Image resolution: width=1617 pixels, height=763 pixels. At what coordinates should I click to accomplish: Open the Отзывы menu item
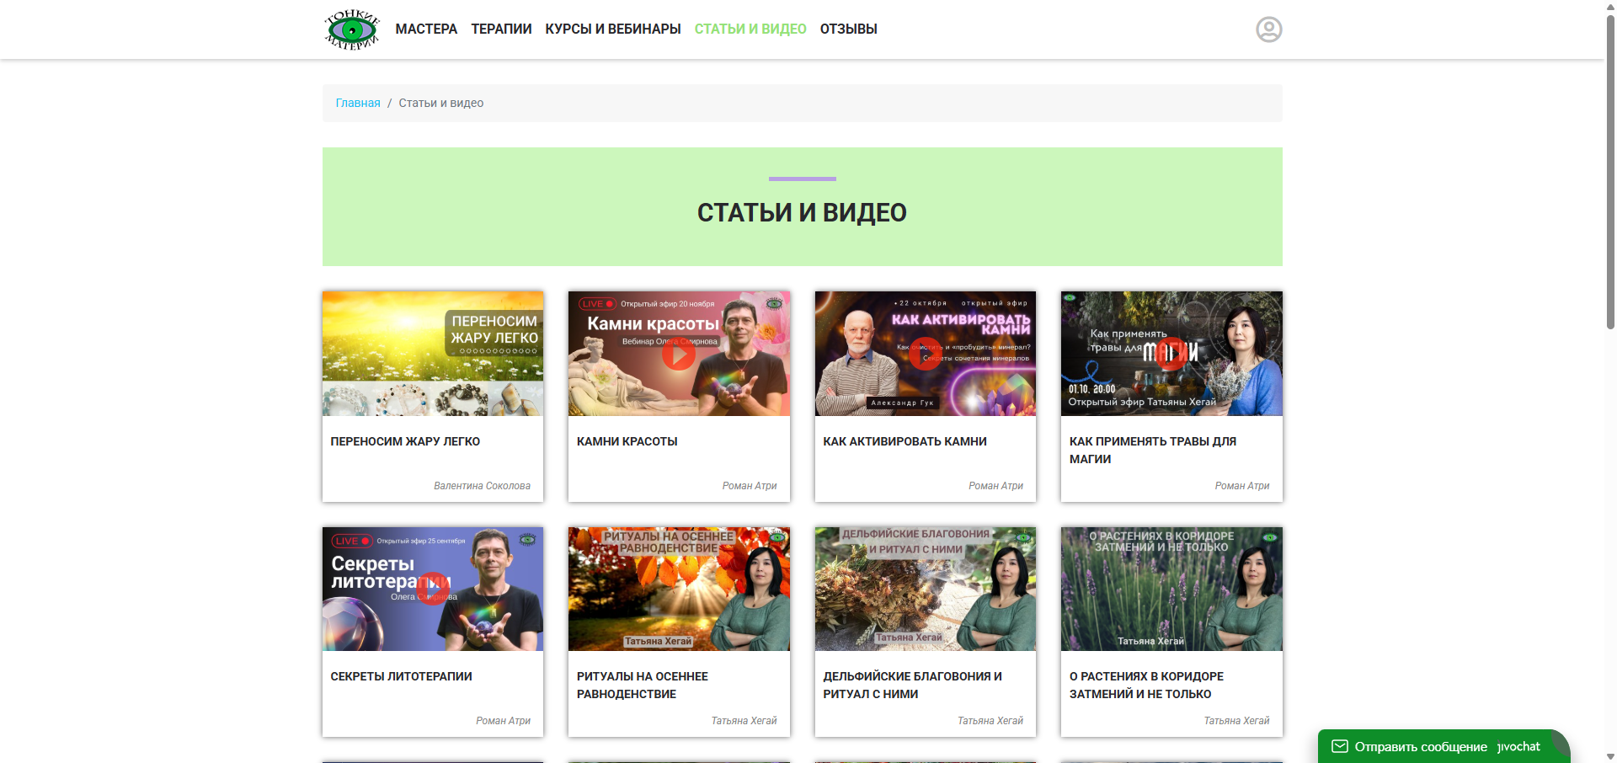click(x=848, y=29)
